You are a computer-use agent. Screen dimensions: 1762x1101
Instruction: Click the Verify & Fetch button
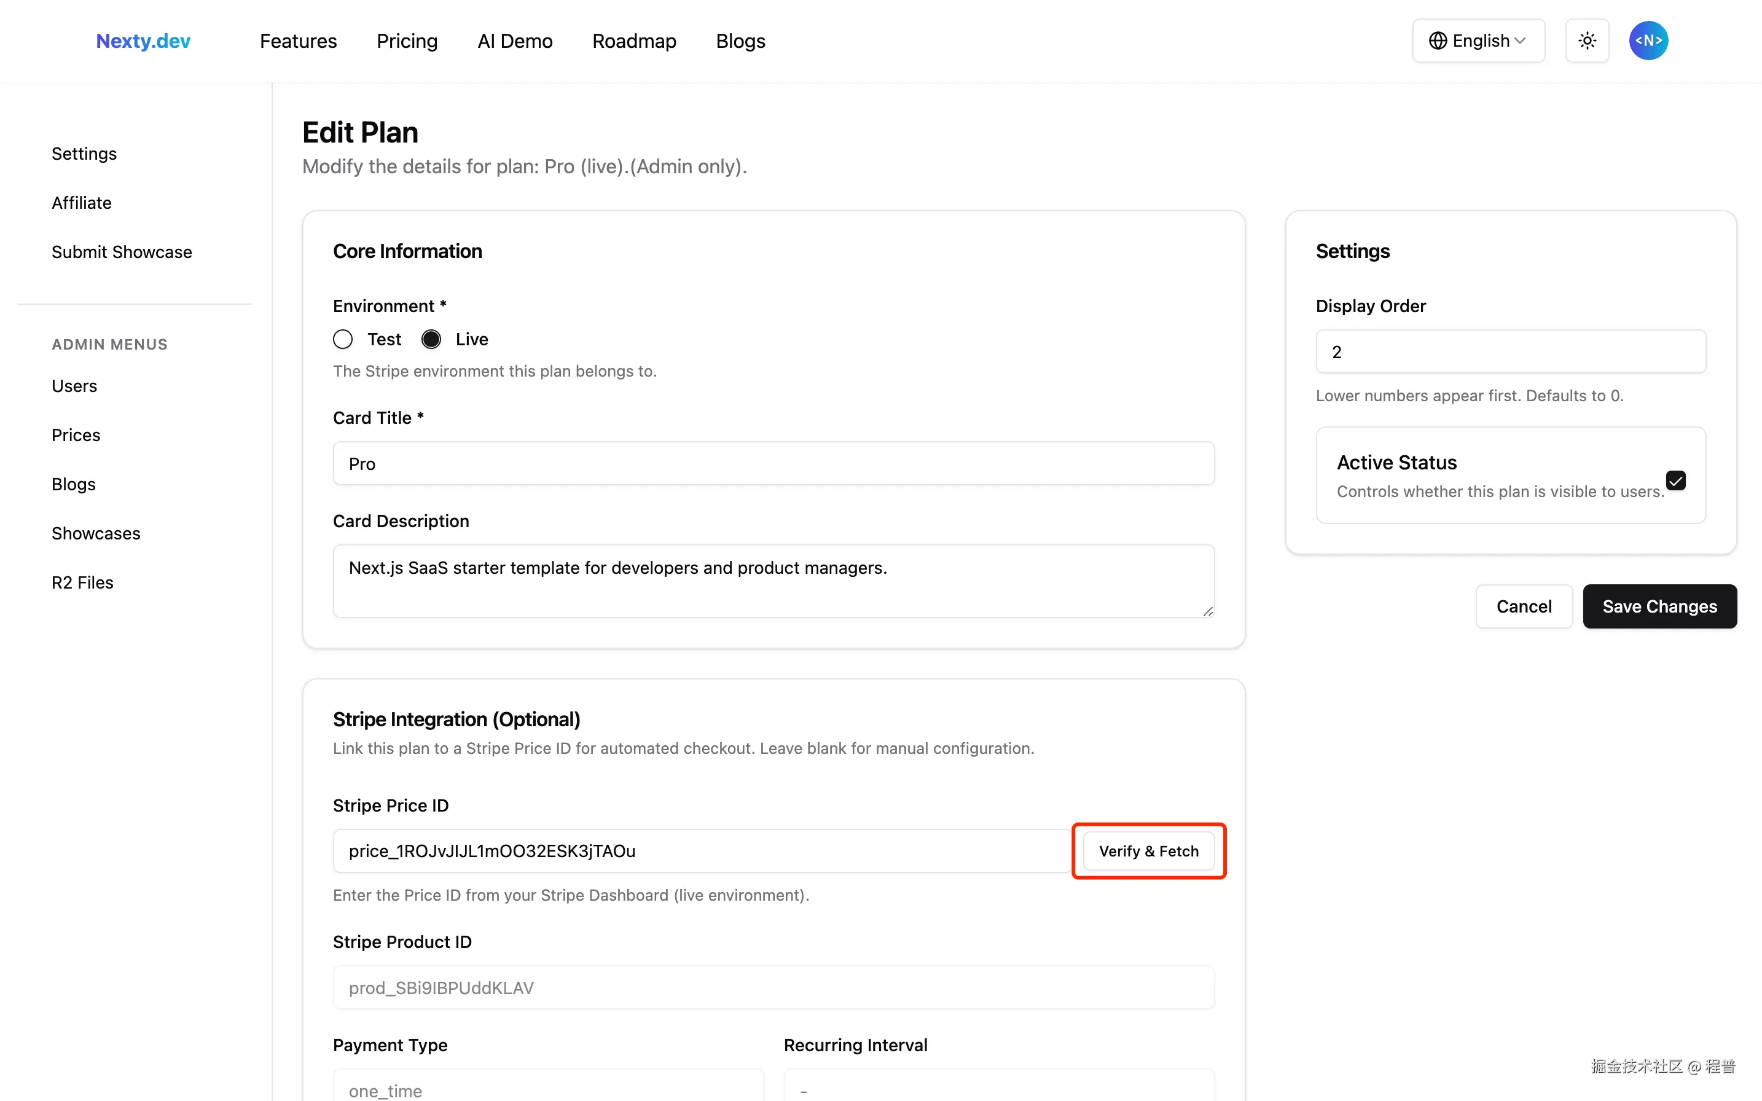pyautogui.click(x=1148, y=850)
